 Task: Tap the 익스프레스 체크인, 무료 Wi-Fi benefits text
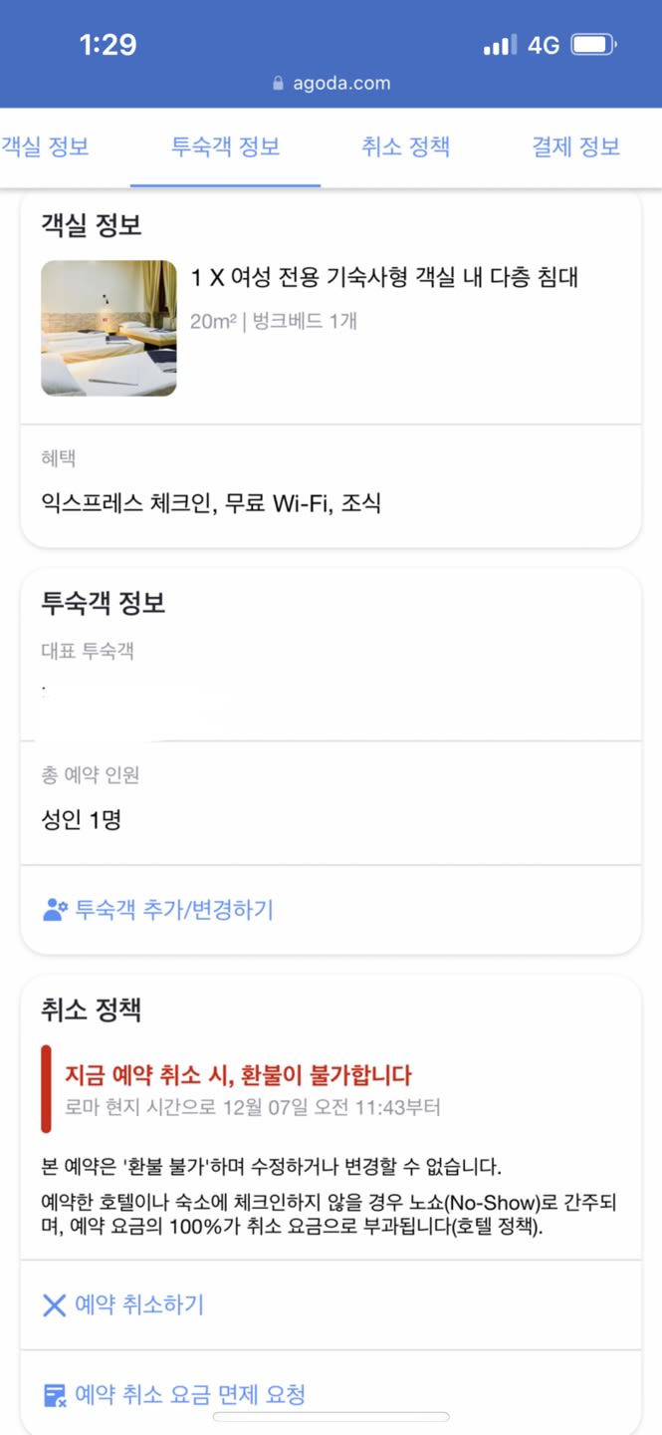[211, 503]
